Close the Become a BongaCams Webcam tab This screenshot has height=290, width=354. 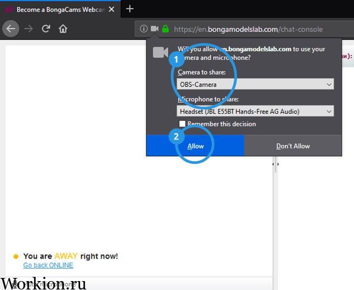112,9
